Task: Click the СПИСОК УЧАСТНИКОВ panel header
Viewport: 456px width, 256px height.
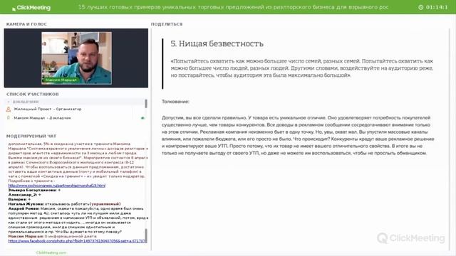Action: [x=33, y=94]
